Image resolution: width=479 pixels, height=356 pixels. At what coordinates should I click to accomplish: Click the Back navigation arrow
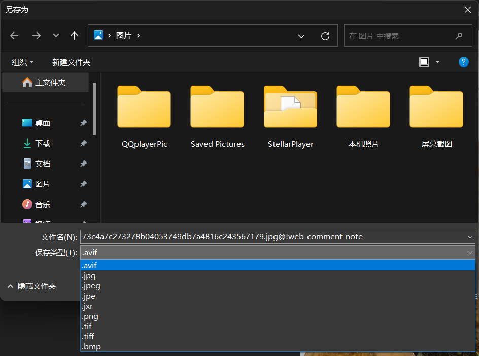(14, 36)
